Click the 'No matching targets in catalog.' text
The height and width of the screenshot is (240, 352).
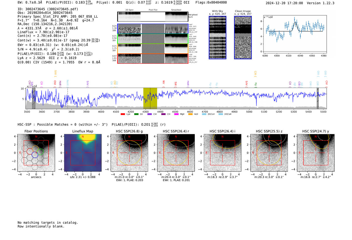[x=48, y=223]
